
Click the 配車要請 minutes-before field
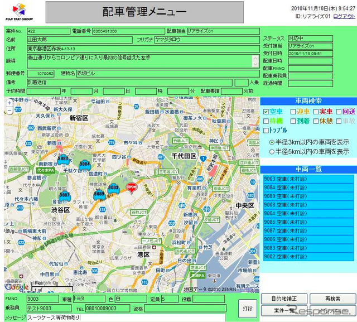coord(232,92)
